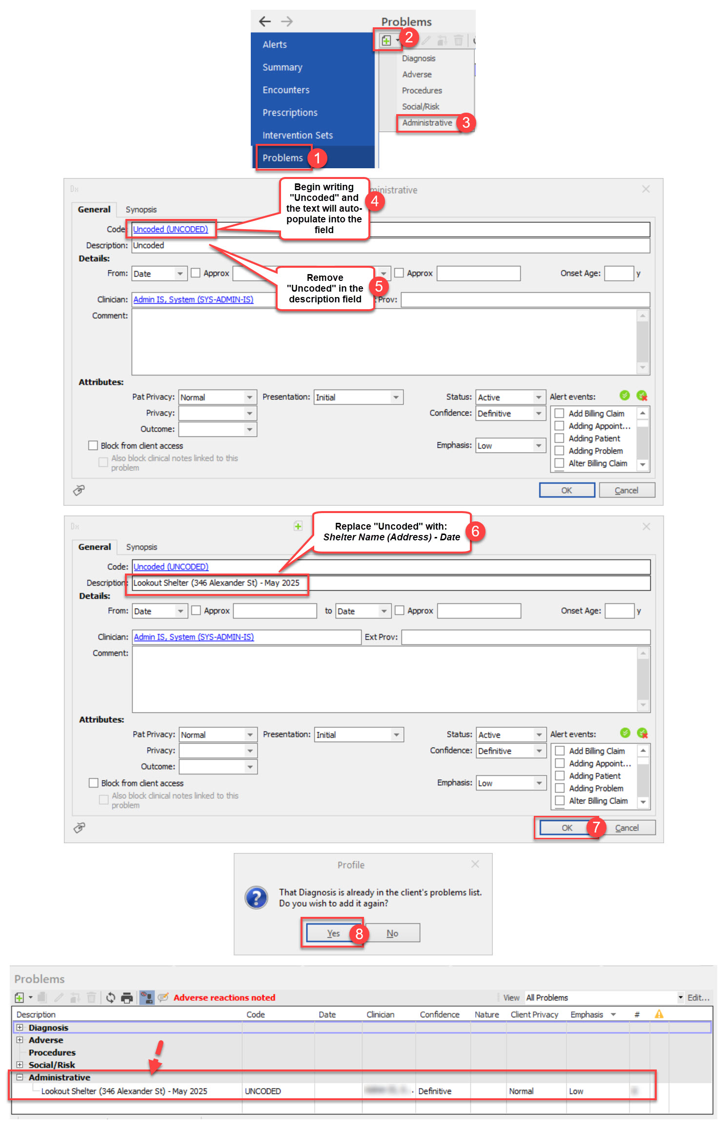Viewport: 727px width, 1129px height.
Task: Click the green check icon beside Alert events
Action: tap(625, 395)
